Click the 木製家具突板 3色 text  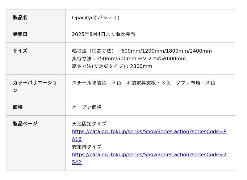(x=148, y=83)
